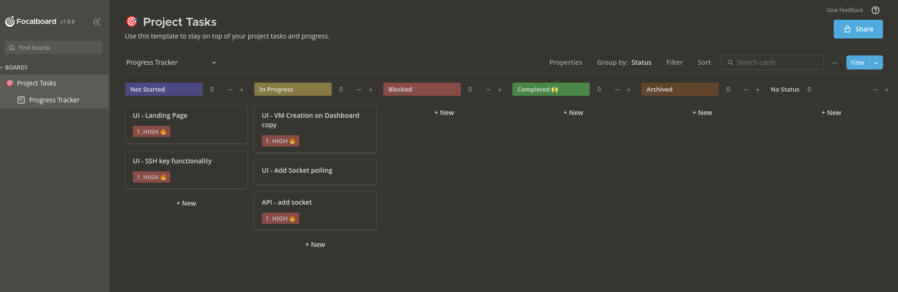Click the help question mark icon

click(875, 10)
